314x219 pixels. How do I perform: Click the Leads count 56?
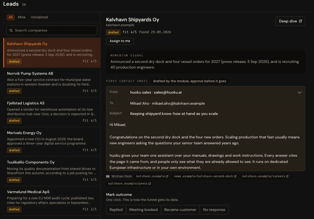[24, 4]
